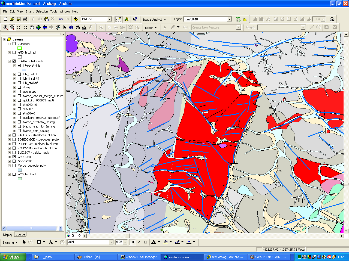Click the Merge_geologie_poly blue symbol swatch
349x261 pixels.
[20, 170]
